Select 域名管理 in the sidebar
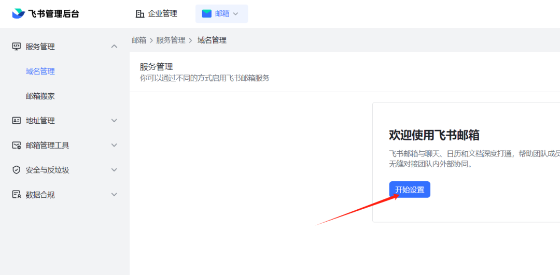560x275 pixels. click(40, 71)
